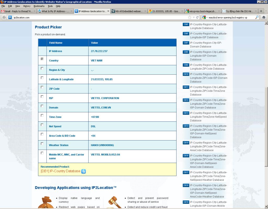Click the ip2location site favicon in address bar

point(10,18)
